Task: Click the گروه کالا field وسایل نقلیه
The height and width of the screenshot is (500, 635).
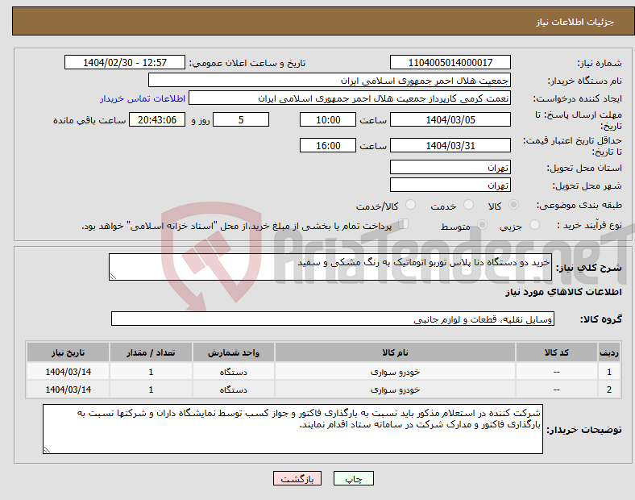Action: click(x=333, y=319)
